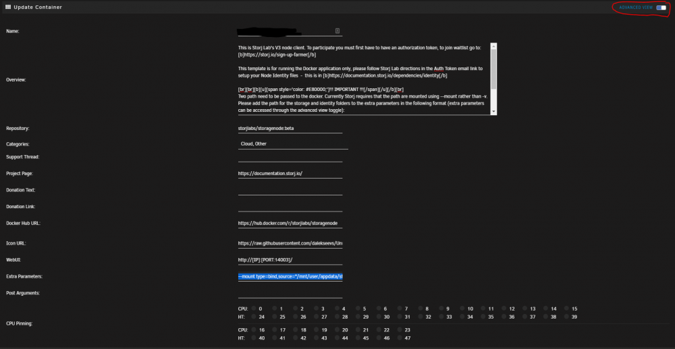Open the Categories selector showing Cloud, Other
Viewport: 675px width, 349px height.
tap(293, 144)
